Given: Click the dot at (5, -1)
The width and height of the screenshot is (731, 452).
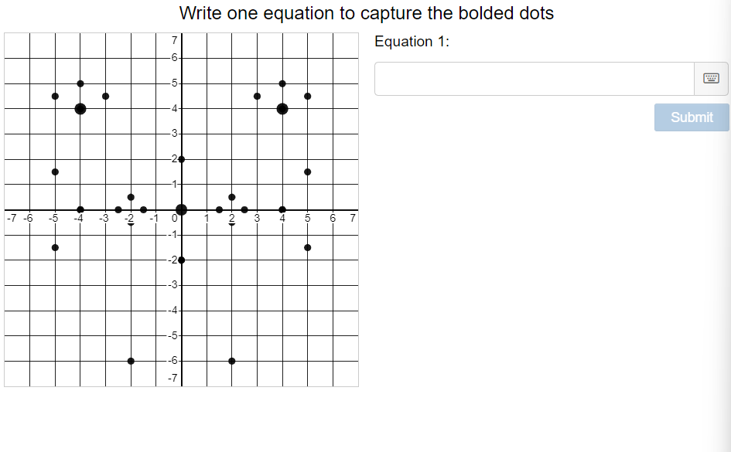Looking at the screenshot, I should click(307, 247).
